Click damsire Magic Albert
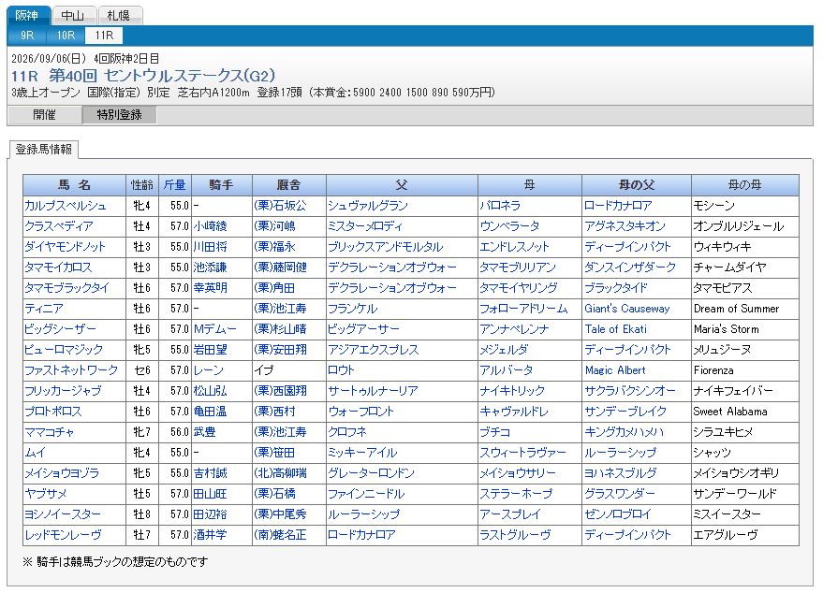The width and height of the screenshot is (823, 593). (615, 370)
